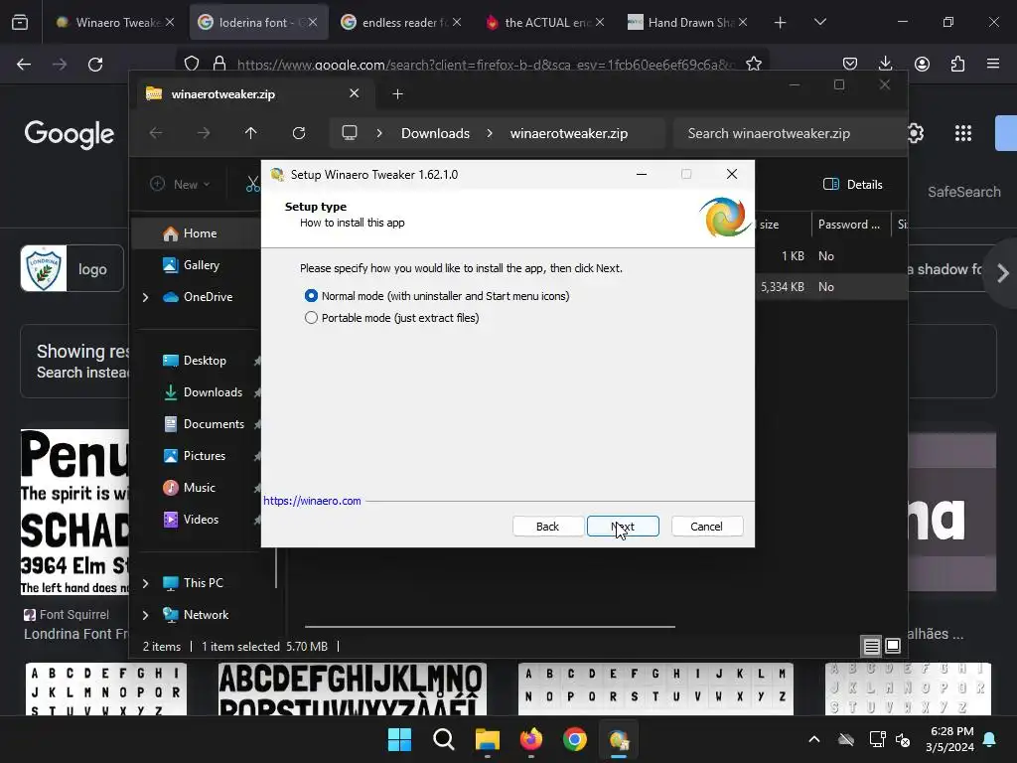The image size is (1017, 763).
Task: Open notifications bell in taskbar
Action: 990,739
